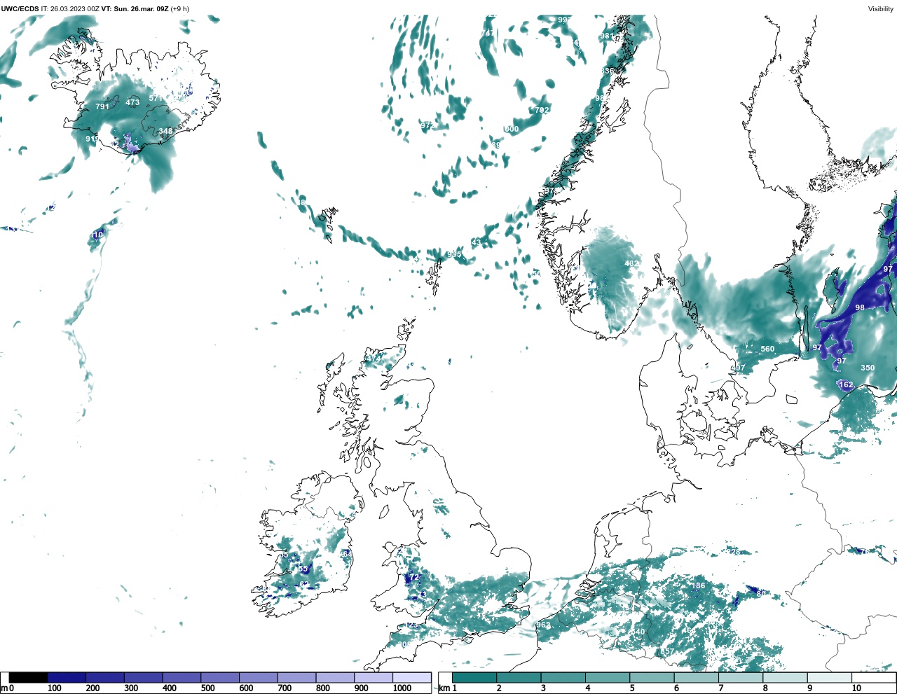This screenshot has height=694, width=897.
Task: Click the white above-10 km legend swatch
Action: [873, 677]
